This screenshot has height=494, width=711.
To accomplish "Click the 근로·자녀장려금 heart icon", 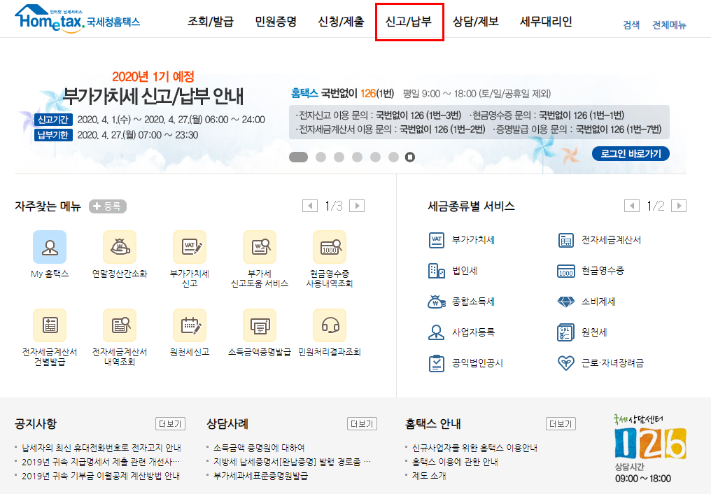I will [566, 363].
